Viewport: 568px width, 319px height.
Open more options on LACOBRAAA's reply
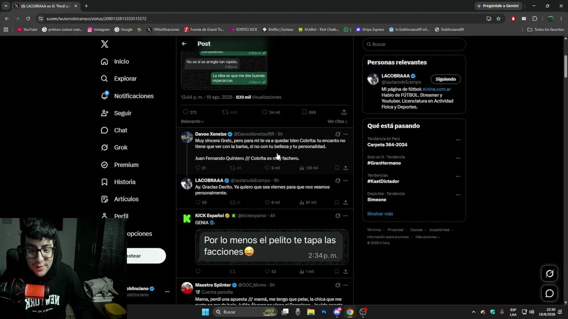click(x=346, y=181)
